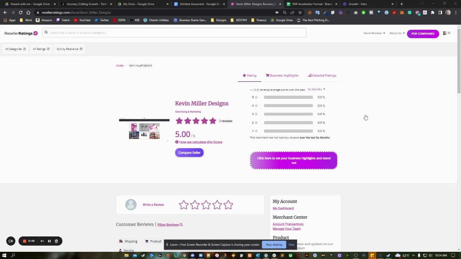
Task: Switch to Business Highlights tab
Action: click(282, 76)
